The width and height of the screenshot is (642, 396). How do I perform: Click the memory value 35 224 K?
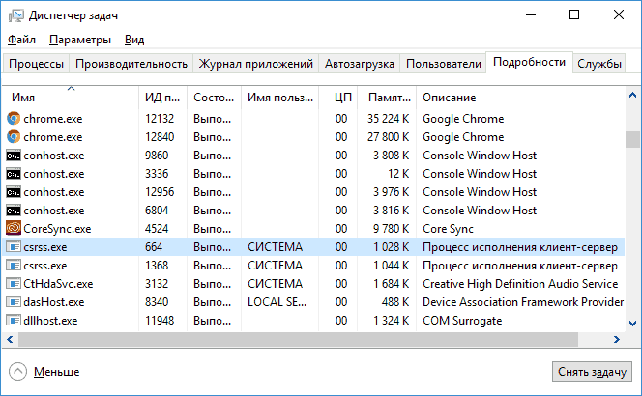pyautogui.click(x=388, y=119)
